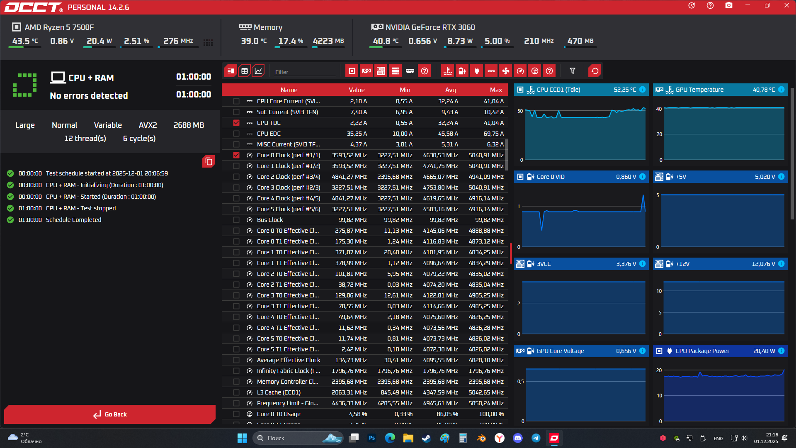Screen dimensions: 796x448
Task: Toggle the GPU hardware filter icon
Action: [x=366, y=71]
